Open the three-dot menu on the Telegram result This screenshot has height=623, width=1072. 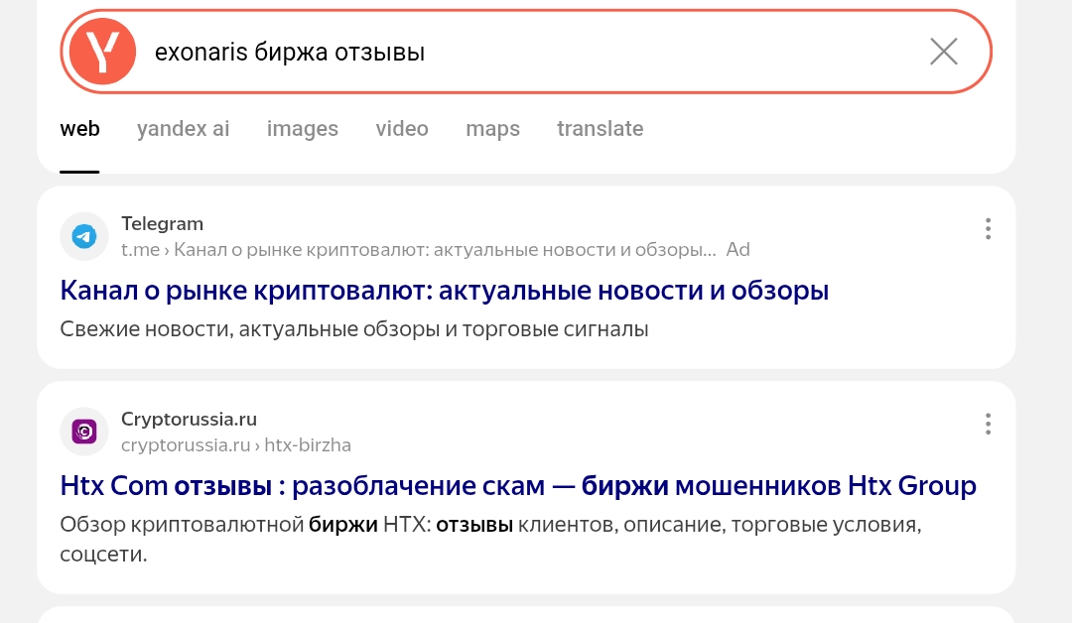[988, 229]
